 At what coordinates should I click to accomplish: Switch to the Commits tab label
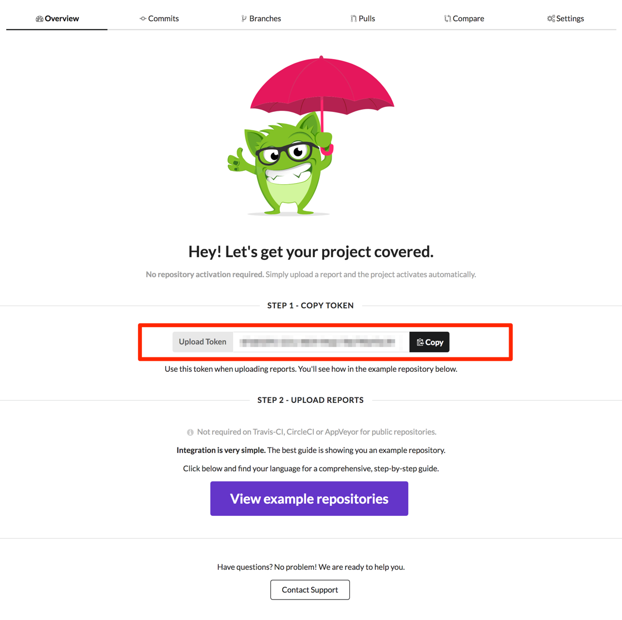pyautogui.click(x=164, y=19)
